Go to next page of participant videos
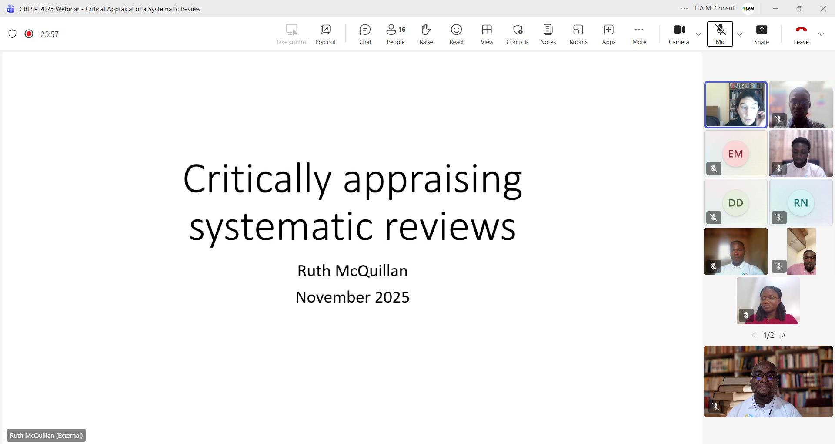 (x=783, y=335)
